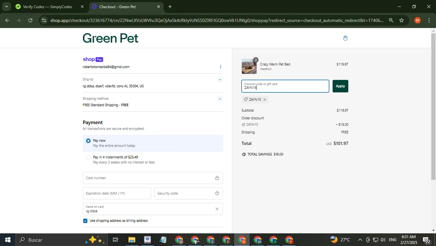436x246 pixels.
Task: Click the taskbar Buscar search box
Action: pos(62,240)
